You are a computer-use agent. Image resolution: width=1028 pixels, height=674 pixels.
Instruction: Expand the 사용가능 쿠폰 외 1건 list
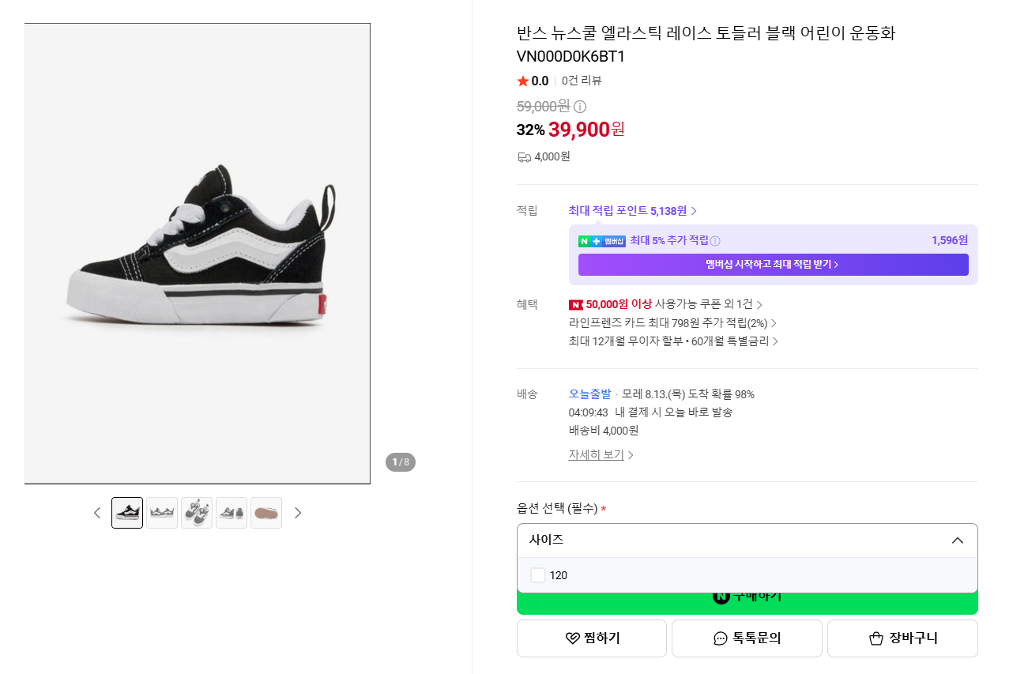click(x=709, y=304)
